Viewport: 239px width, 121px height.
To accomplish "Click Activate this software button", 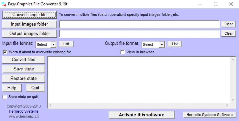I will [142, 115].
